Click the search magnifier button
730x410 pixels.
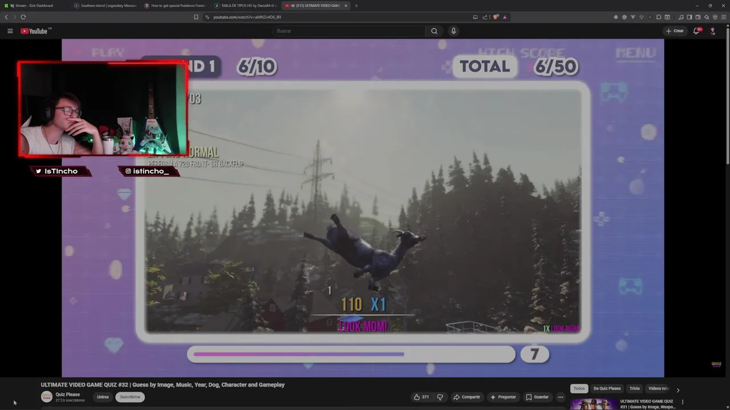click(x=434, y=31)
